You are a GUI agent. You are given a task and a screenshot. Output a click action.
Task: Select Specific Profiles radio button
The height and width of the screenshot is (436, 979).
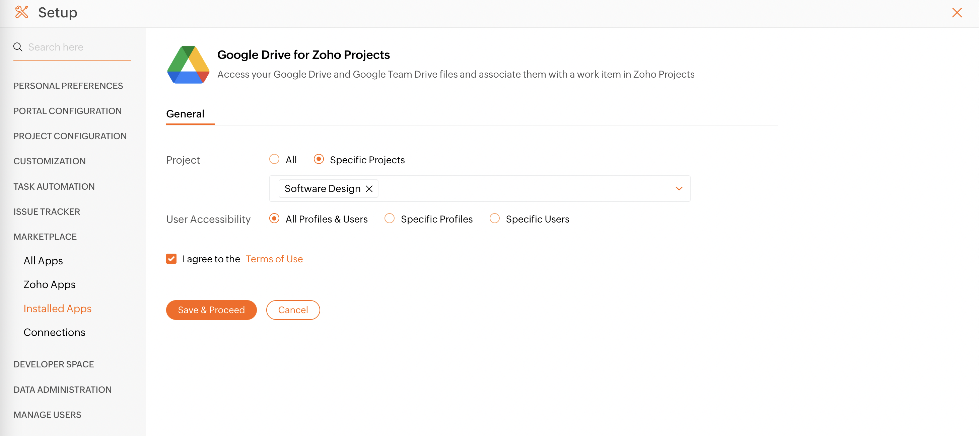389,219
